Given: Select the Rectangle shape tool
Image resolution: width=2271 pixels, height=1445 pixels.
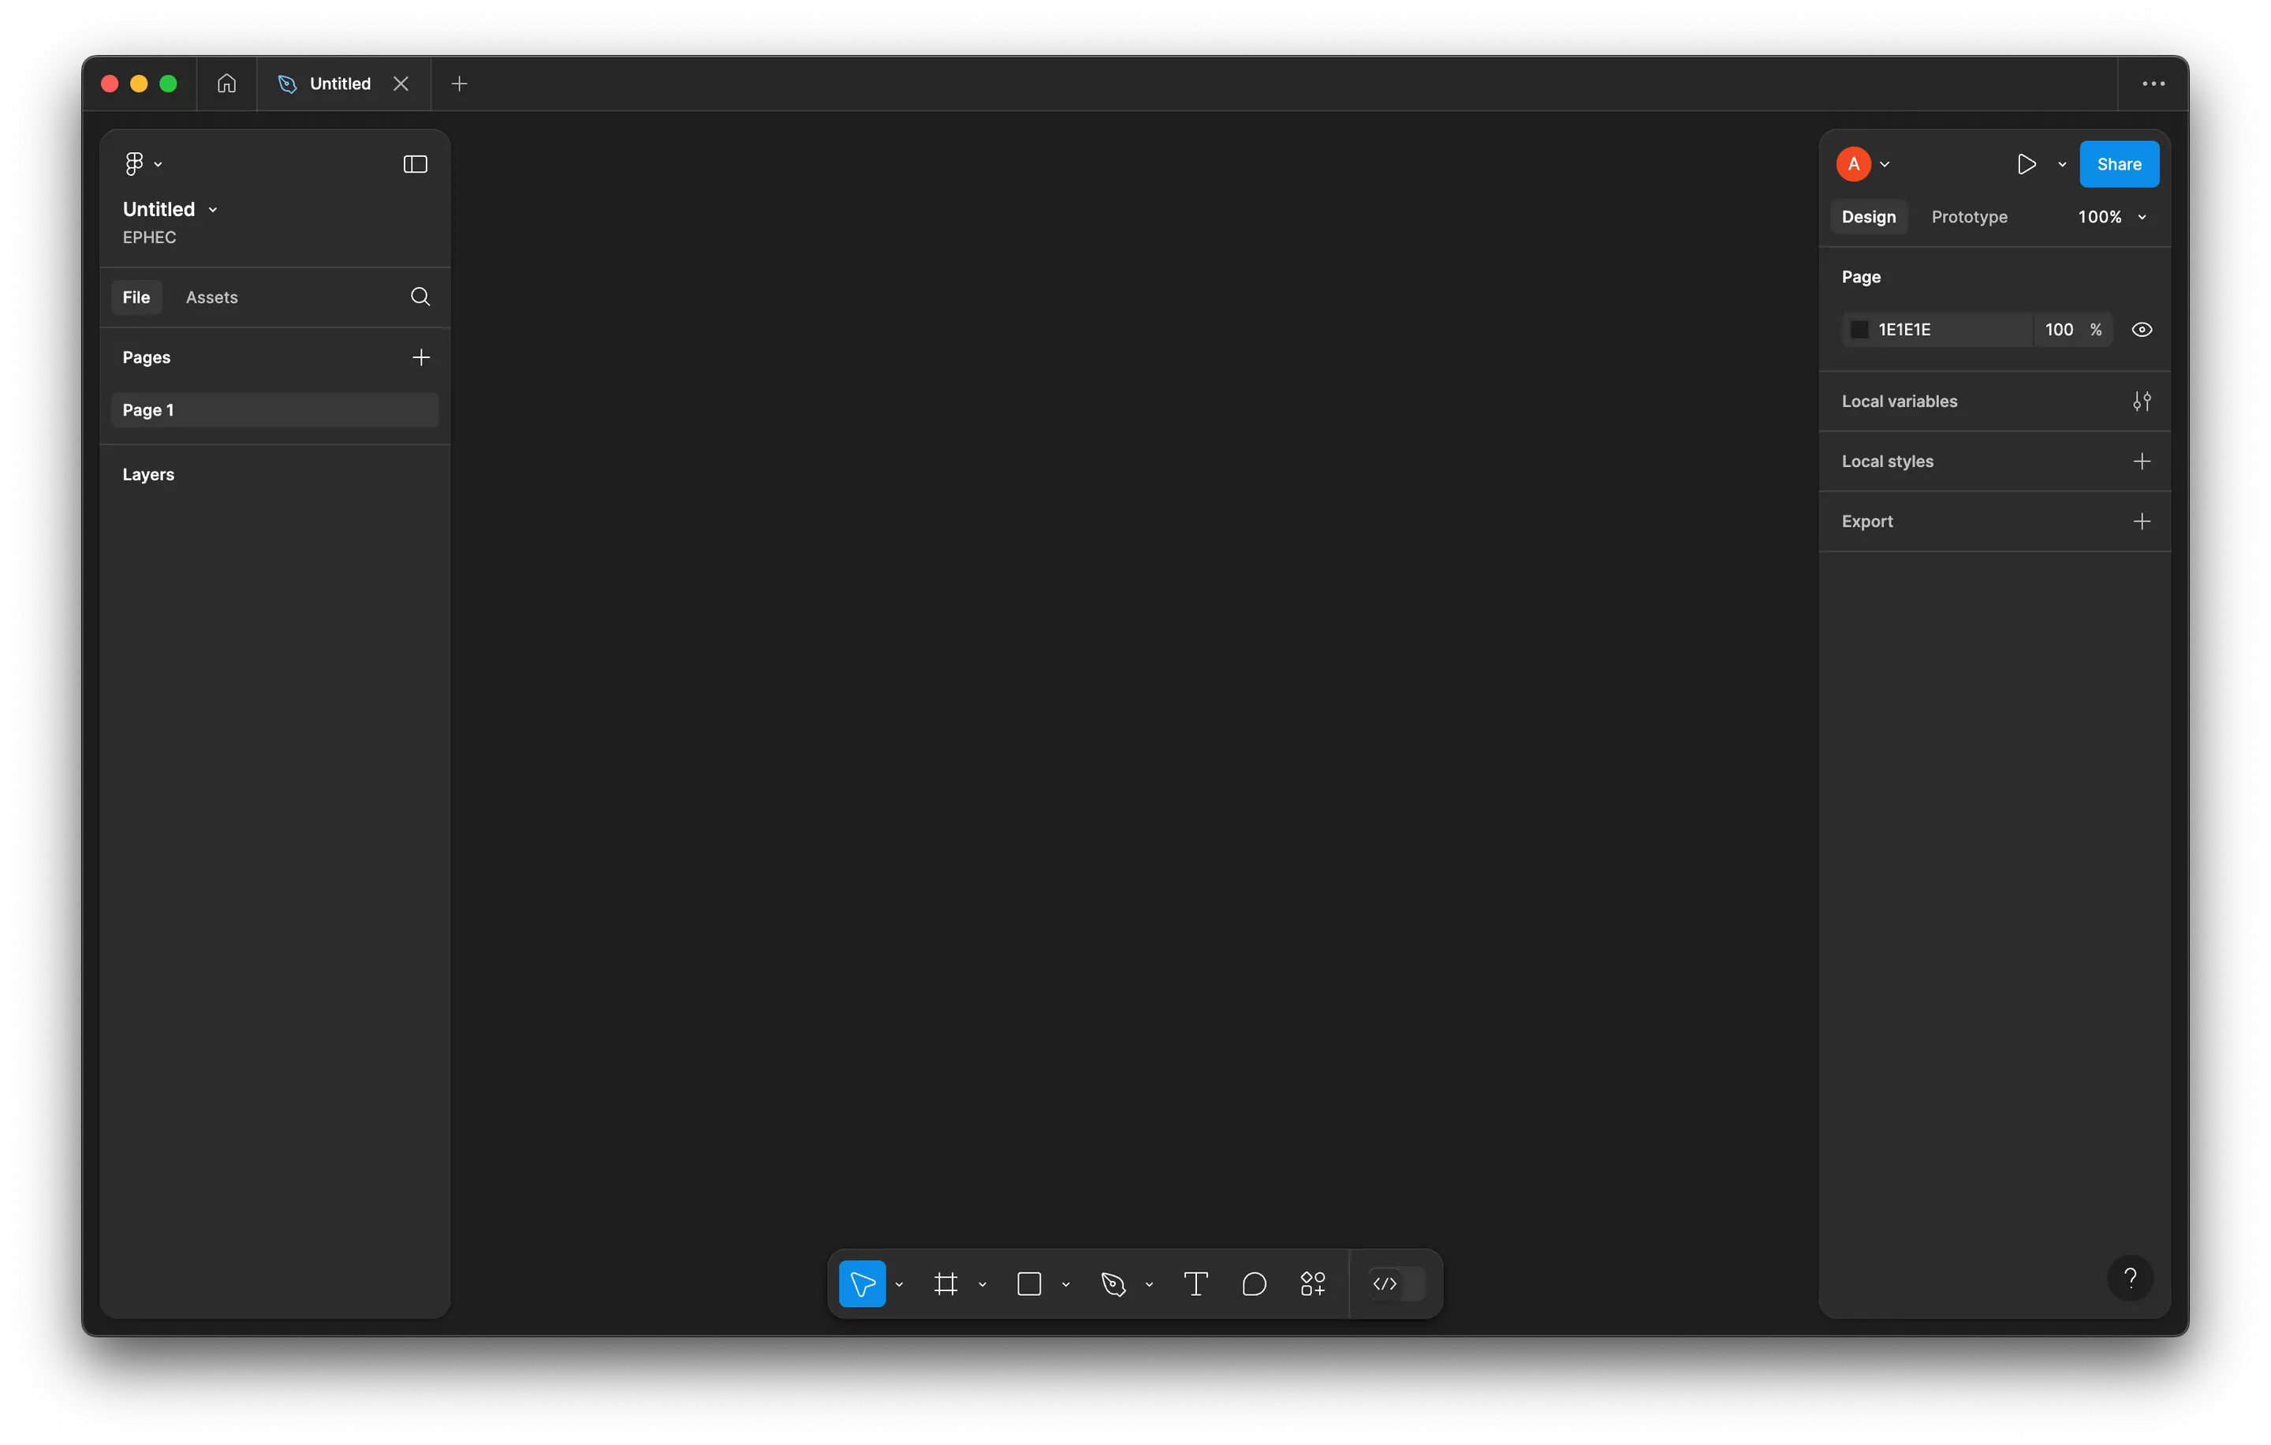Looking at the screenshot, I should [1029, 1284].
